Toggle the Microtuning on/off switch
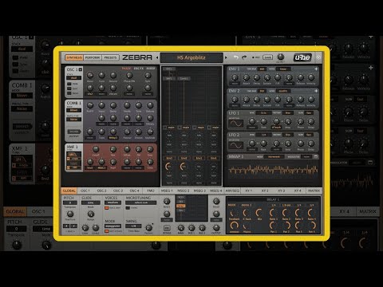383x287 pixels. point(128,207)
